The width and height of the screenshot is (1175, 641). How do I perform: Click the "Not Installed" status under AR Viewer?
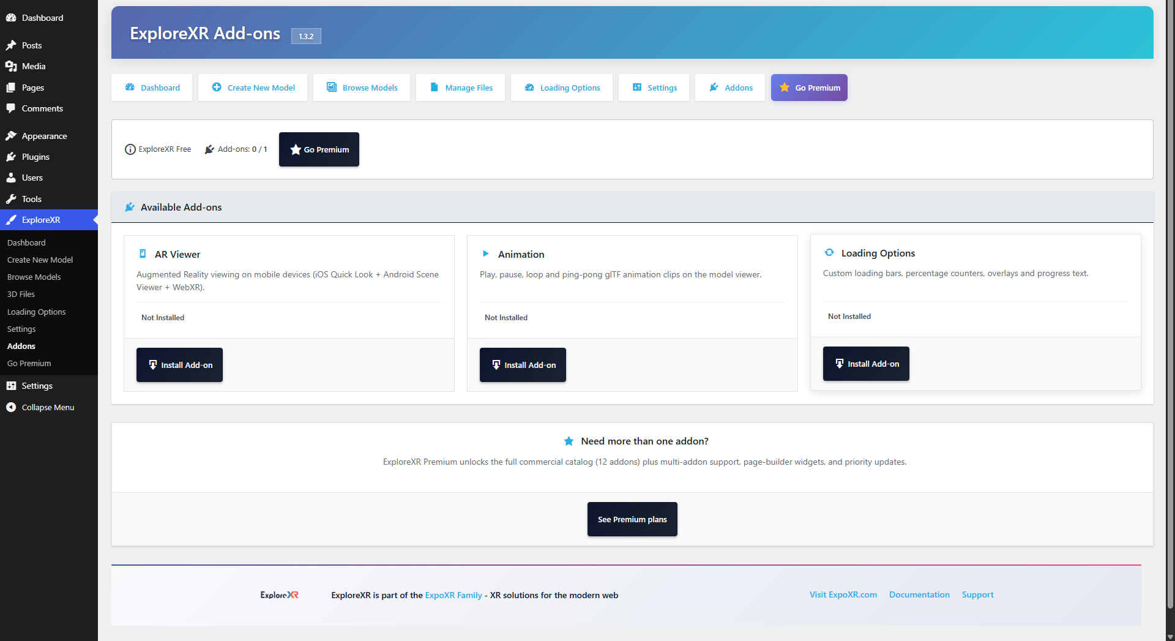coord(163,318)
